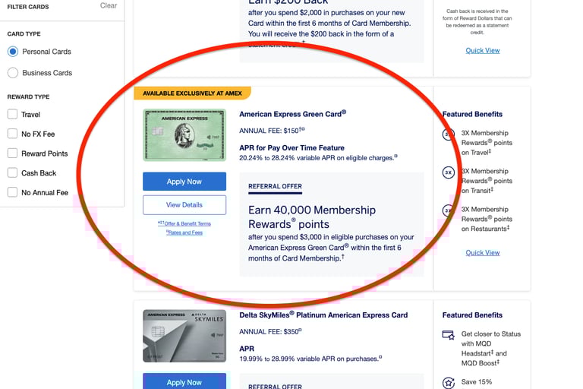This screenshot has width=583, height=389.
Task: Select the Green Card REFERRAL OFFER tab
Action: tap(275, 186)
